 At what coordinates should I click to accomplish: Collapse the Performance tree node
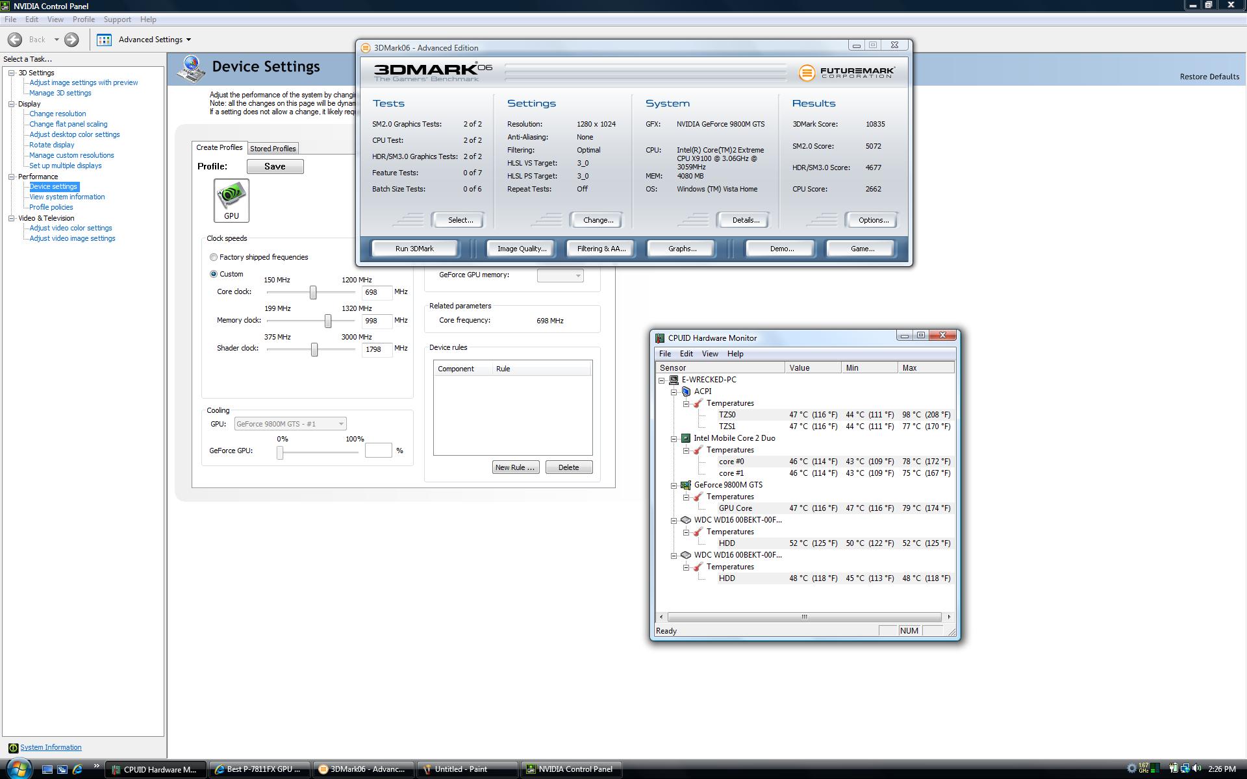coord(11,177)
